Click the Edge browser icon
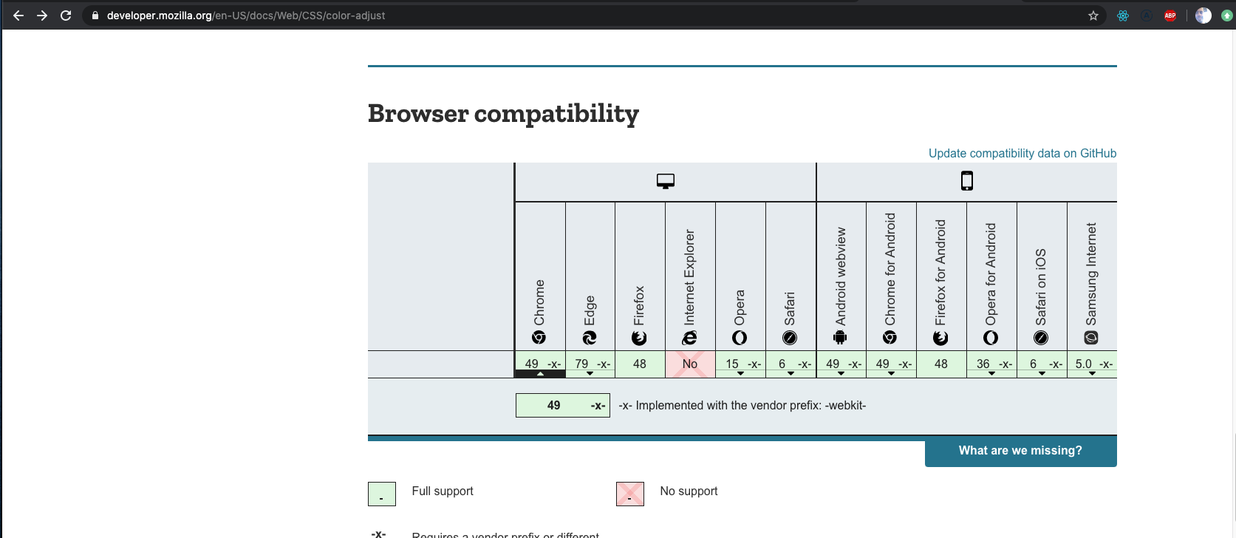 point(590,338)
